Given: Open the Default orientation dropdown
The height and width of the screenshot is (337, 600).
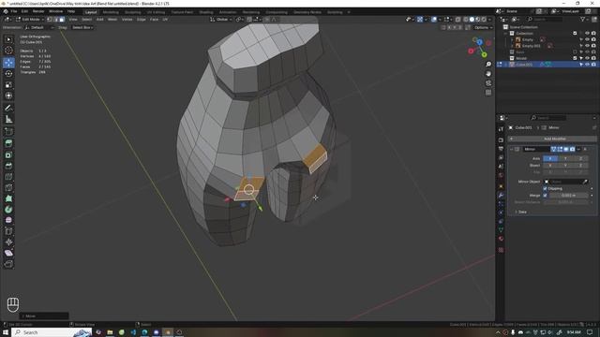Looking at the screenshot, I should [39, 27].
